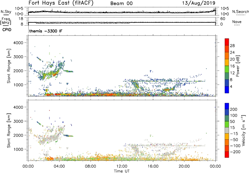Click the Velocity color bar gray segment
Viewport: 249px width, 173px height.
coord(227,130)
